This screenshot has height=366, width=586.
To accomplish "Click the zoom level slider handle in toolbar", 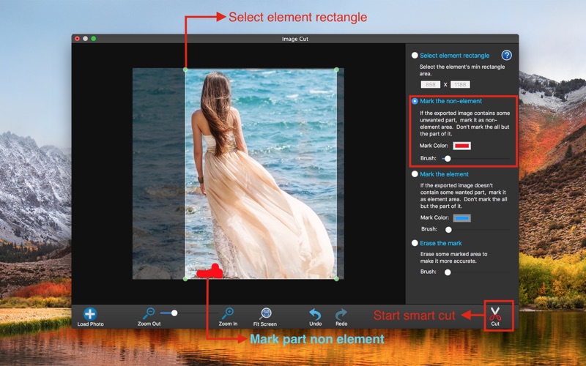I will coord(174,313).
